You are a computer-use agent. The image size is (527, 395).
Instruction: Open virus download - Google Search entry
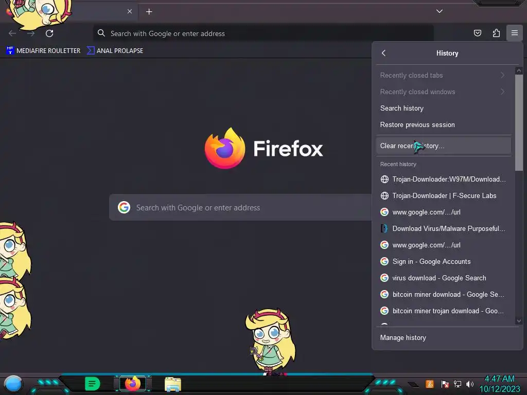pos(443,278)
